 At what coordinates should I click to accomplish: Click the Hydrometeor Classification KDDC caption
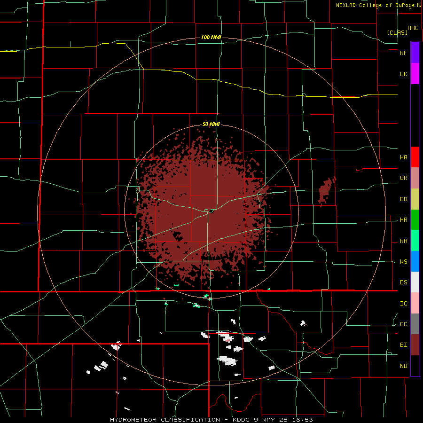[x=211, y=420]
